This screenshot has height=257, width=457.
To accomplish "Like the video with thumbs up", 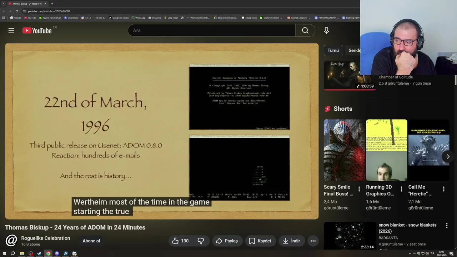I will point(180,241).
